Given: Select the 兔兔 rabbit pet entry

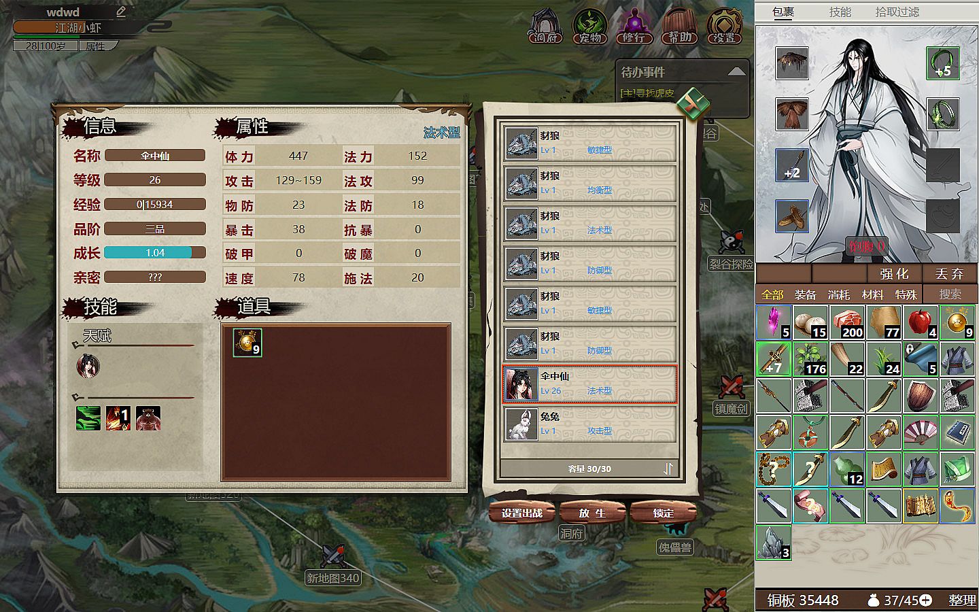Looking at the screenshot, I should [x=589, y=424].
